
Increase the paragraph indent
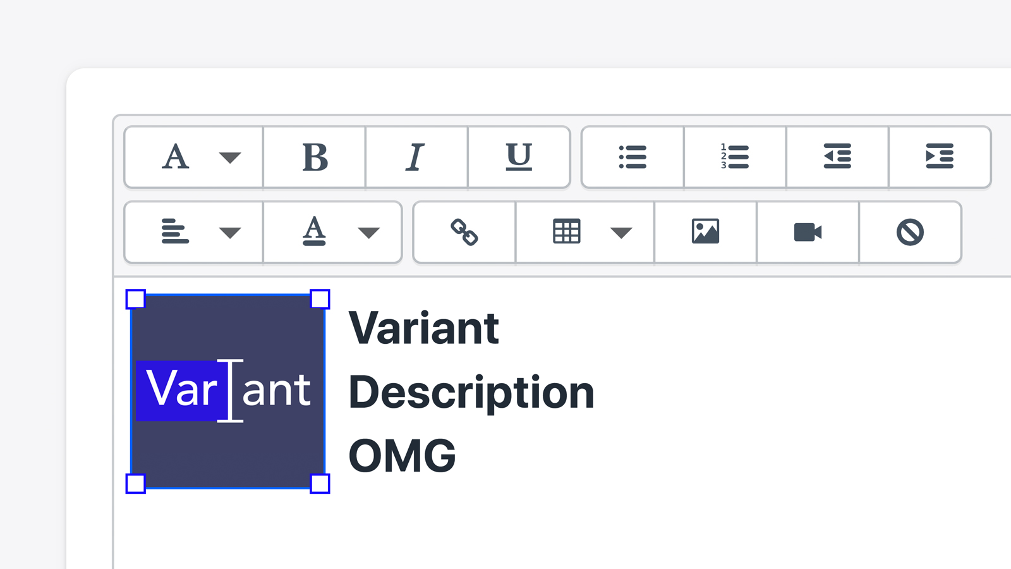(x=940, y=157)
